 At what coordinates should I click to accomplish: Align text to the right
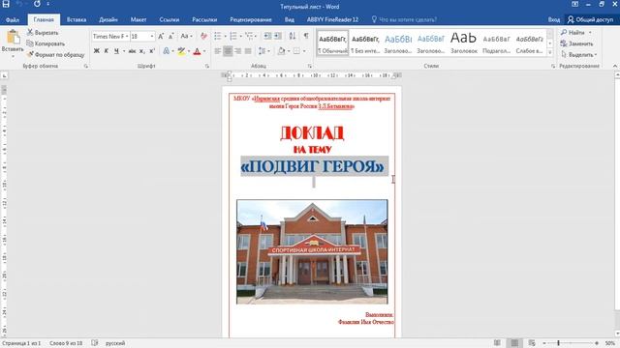pyautogui.click(x=237, y=51)
